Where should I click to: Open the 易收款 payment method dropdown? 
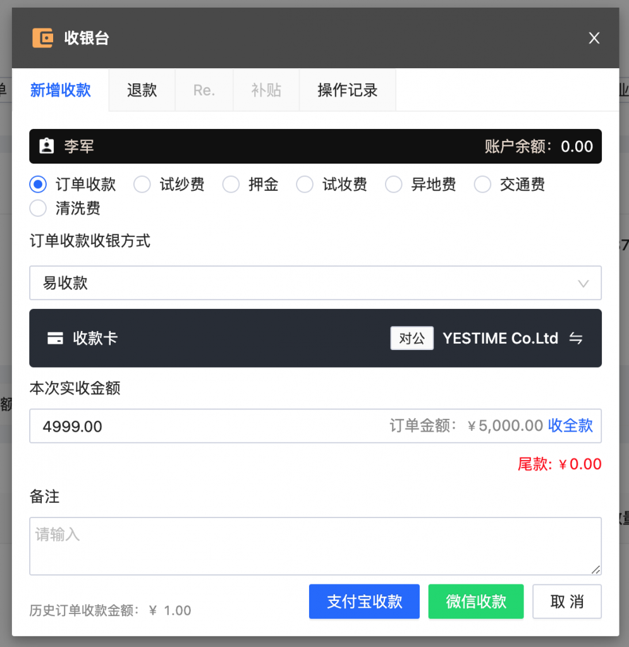(315, 283)
